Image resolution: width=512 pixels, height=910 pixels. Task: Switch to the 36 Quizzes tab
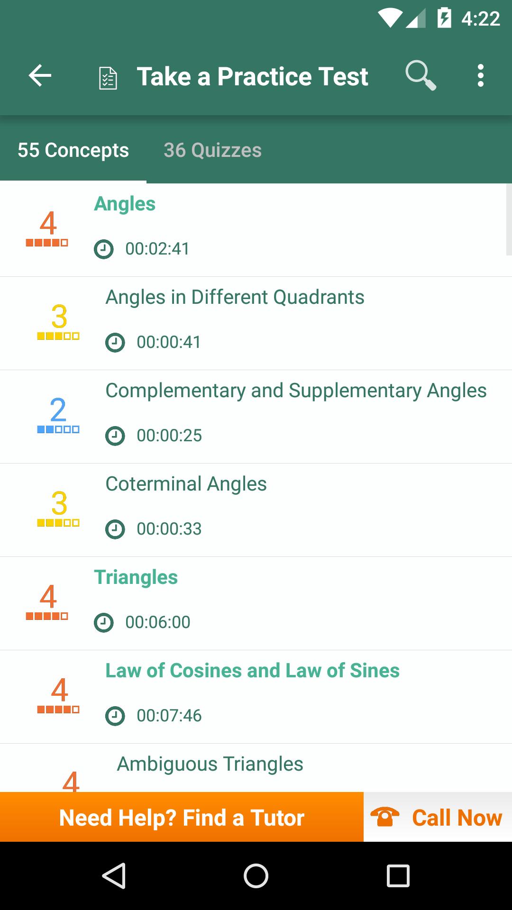pos(212,150)
